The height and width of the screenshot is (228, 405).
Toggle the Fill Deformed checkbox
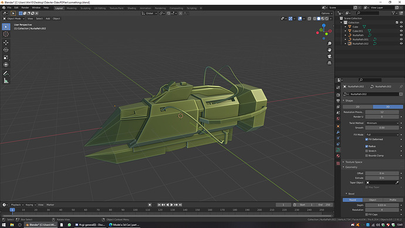(366, 139)
